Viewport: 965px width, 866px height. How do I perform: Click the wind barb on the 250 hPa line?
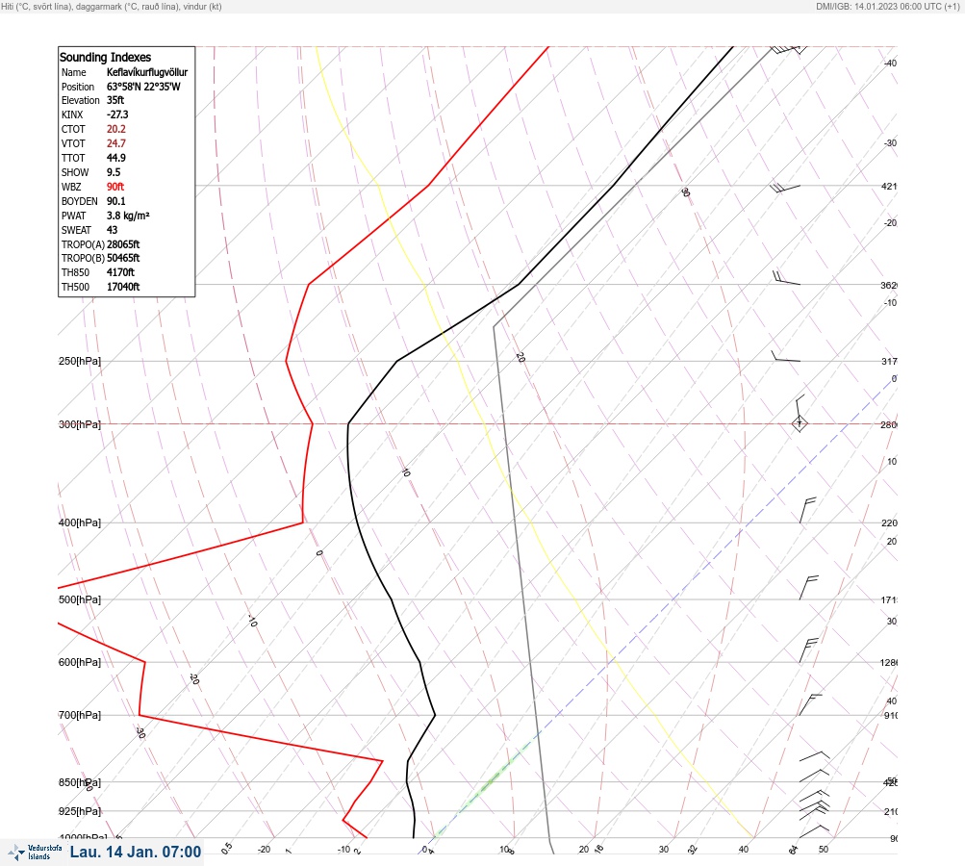[x=786, y=356]
